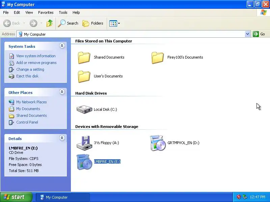Open Forward button history dropdown arrow
The width and height of the screenshot is (270, 202).
click(41, 23)
